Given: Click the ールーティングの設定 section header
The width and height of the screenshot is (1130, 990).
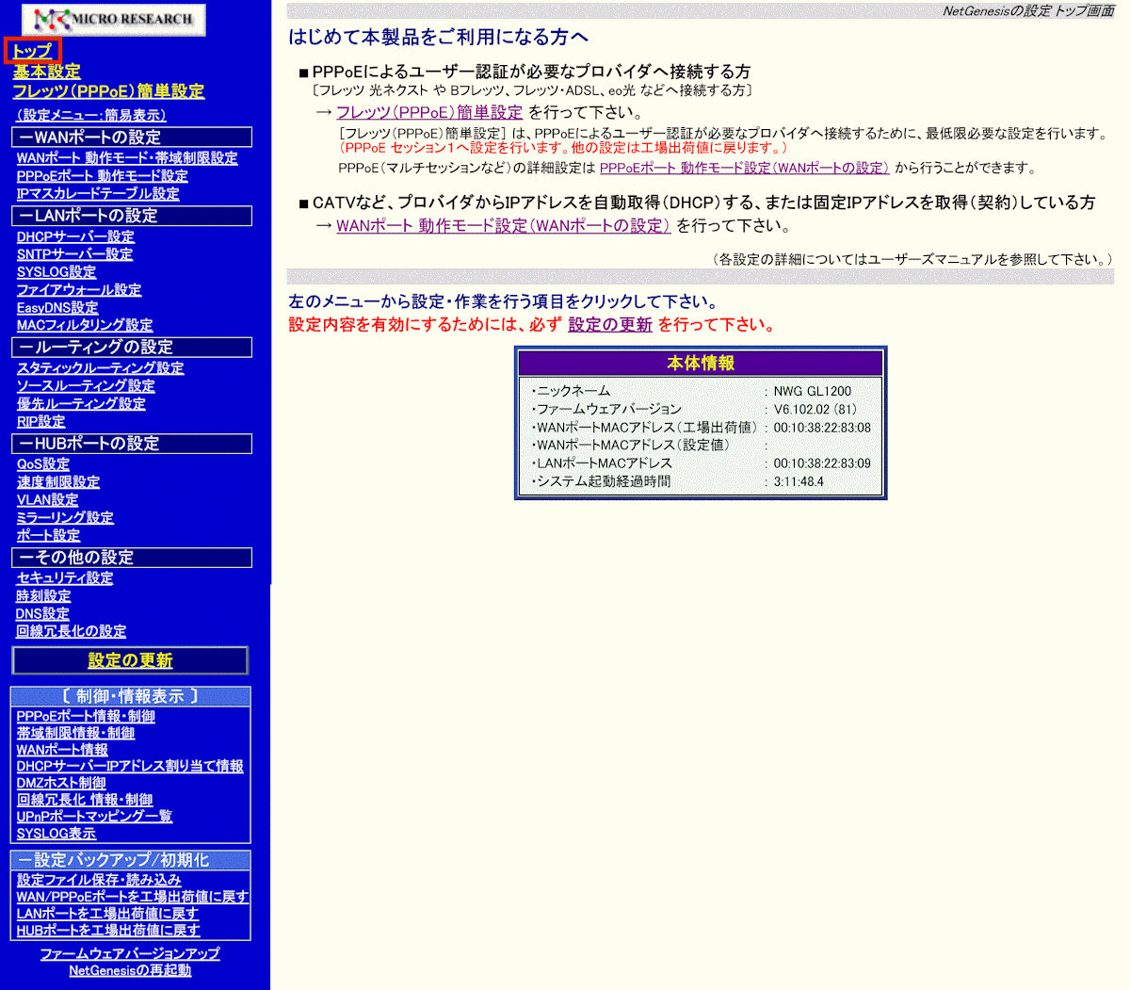Looking at the screenshot, I should click(x=132, y=348).
